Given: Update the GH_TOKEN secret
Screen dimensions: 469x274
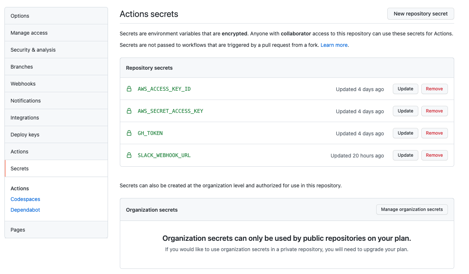Looking at the screenshot, I should (405, 133).
